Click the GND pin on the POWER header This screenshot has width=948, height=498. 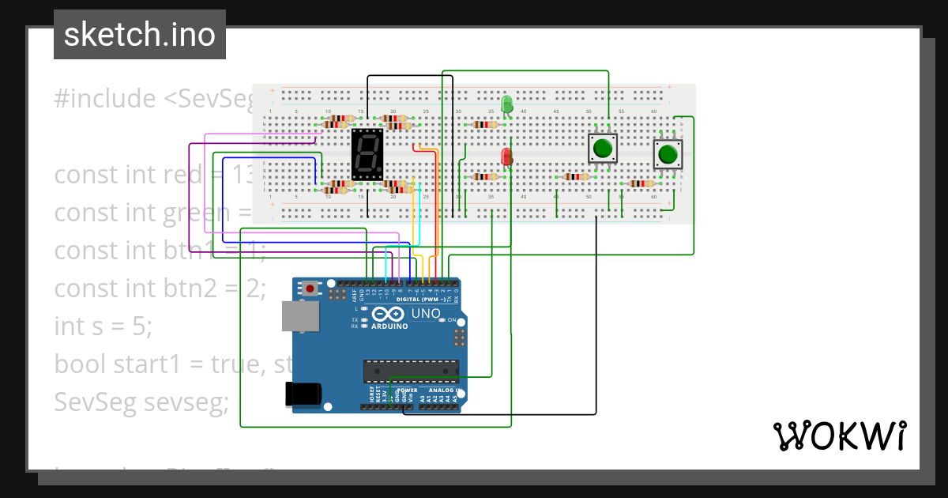[397, 406]
